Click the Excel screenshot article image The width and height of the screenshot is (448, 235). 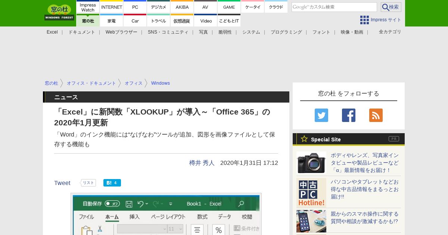pos(166,214)
